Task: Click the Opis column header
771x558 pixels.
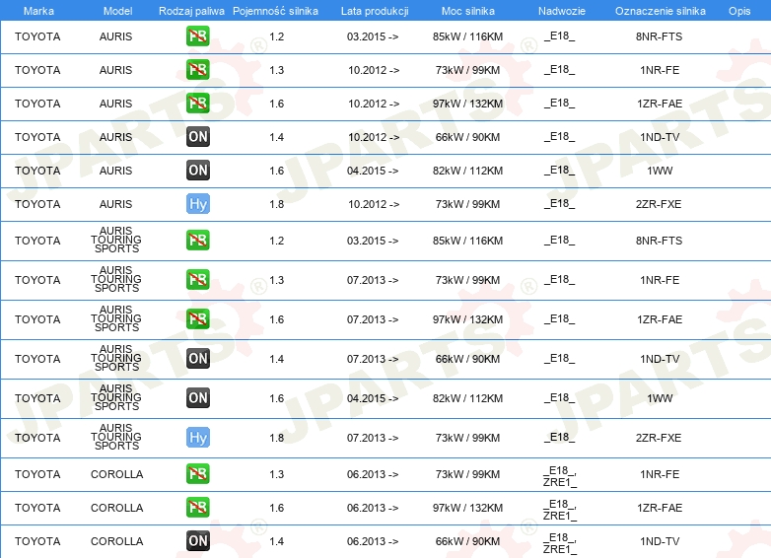Action: pyautogui.click(x=739, y=11)
